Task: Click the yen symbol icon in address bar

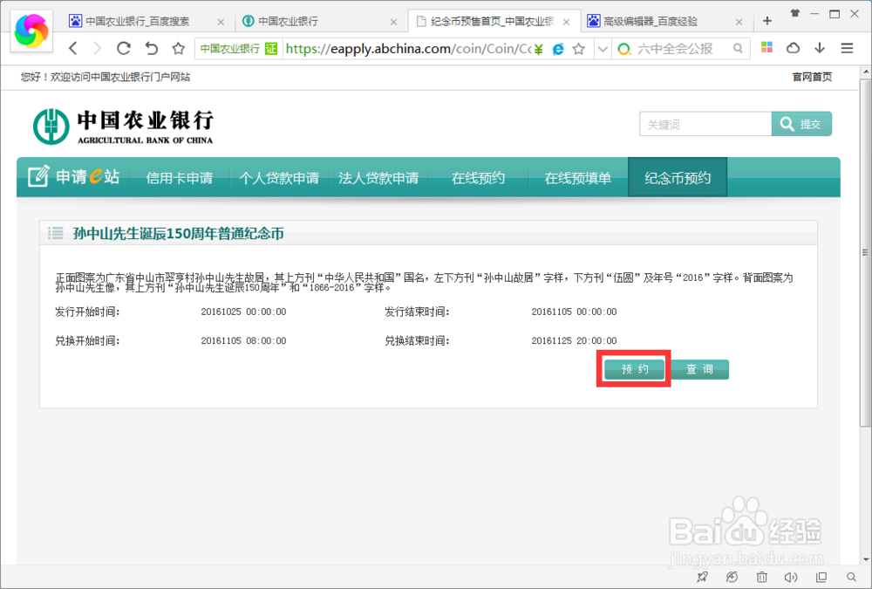Action: [x=537, y=49]
